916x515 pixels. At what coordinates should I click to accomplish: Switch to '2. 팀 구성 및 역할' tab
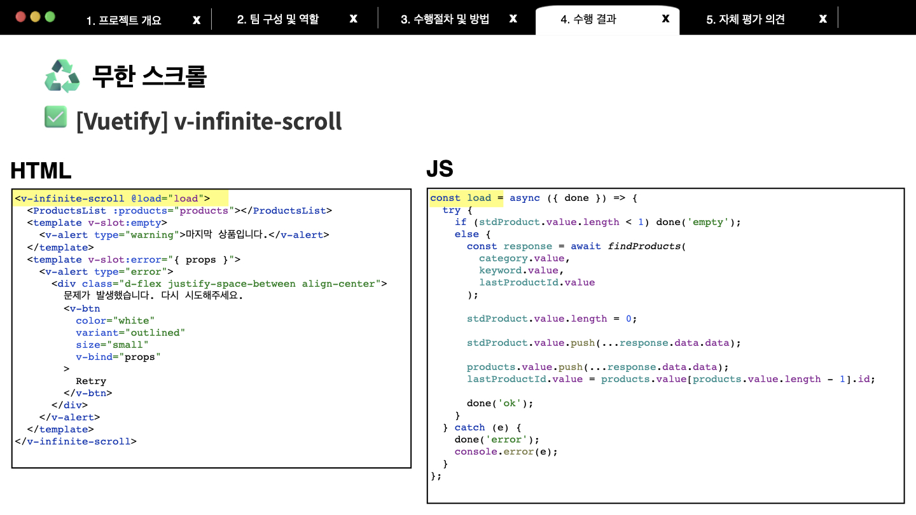click(278, 20)
